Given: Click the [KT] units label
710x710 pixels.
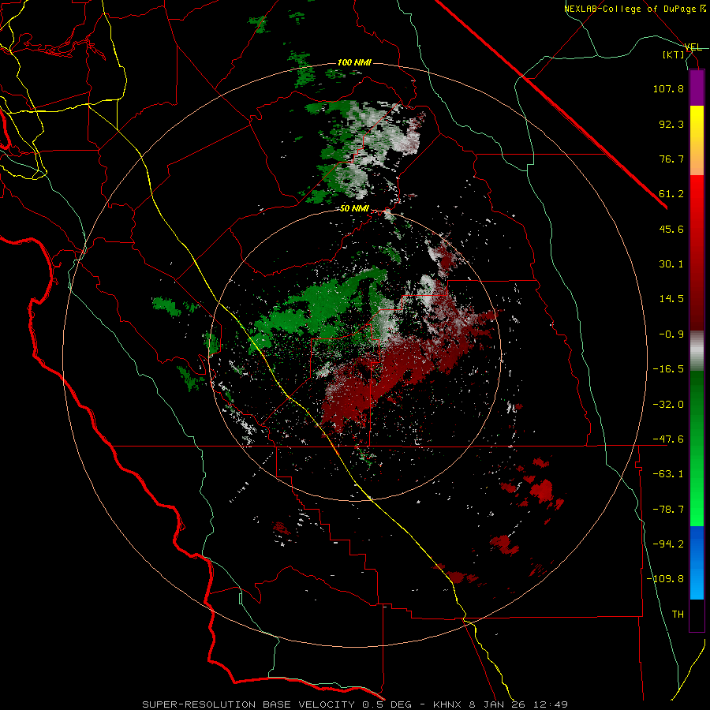Looking at the screenshot, I should 674,54.
